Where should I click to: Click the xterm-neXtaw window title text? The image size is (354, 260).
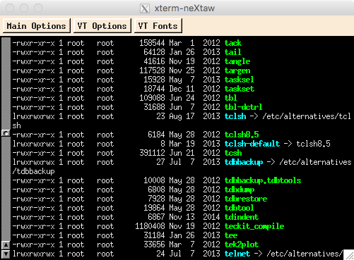click(x=184, y=8)
